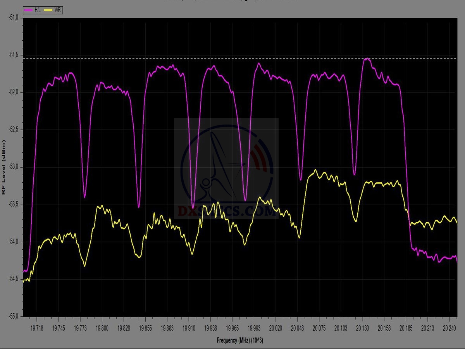Click the 19 938 frequency tick label
Viewport: 465px width, 349px height.
pos(210,328)
